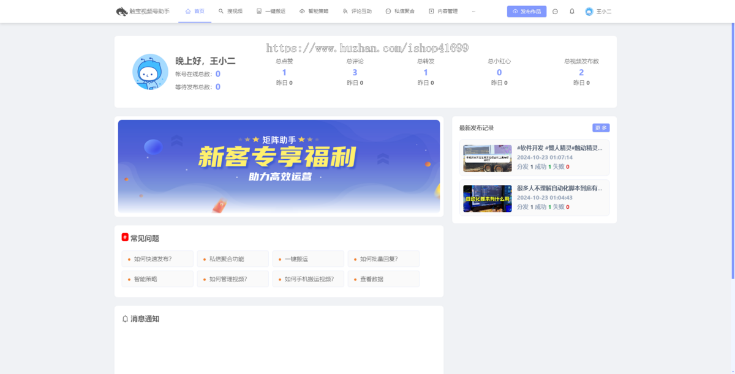The height and width of the screenshot is (374, 735).
Task: Open the chat message icon in header
Action: point(555,11)
